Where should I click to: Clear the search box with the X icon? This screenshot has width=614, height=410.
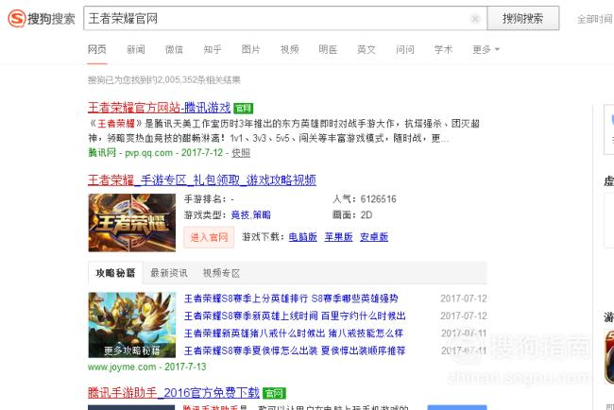[475, 18]
